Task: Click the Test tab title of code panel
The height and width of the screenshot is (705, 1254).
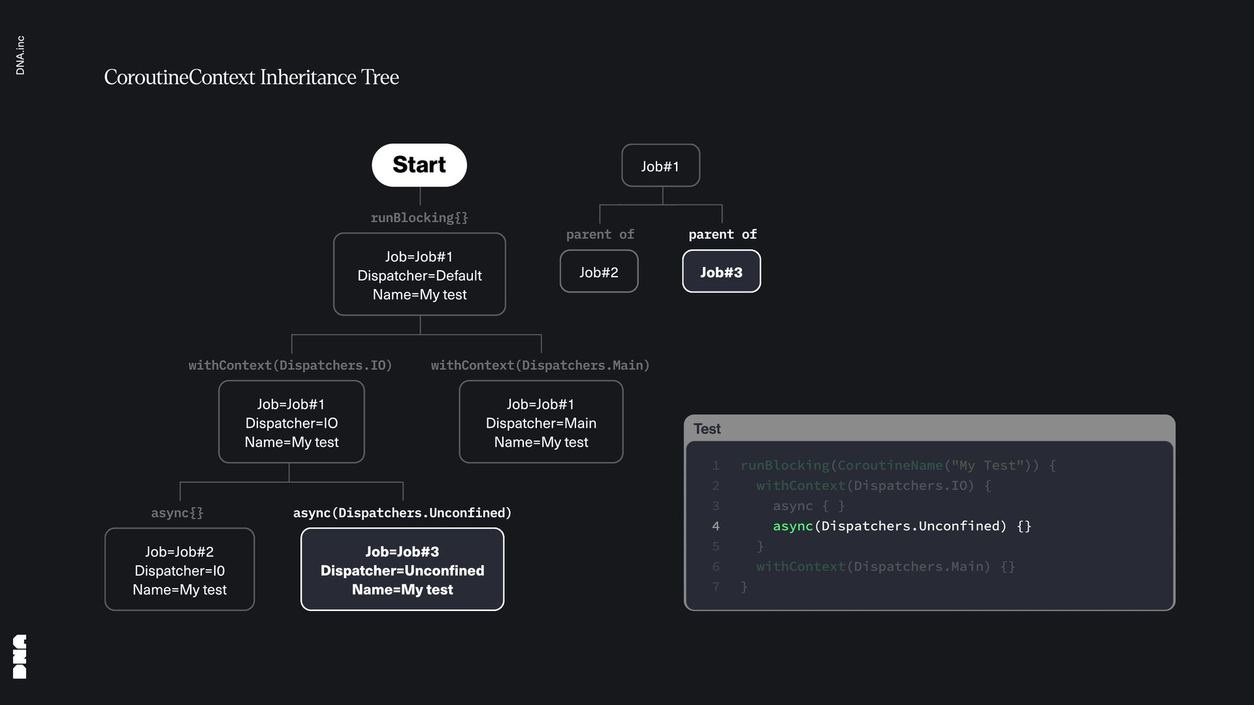Action: (x=707, y=429)
